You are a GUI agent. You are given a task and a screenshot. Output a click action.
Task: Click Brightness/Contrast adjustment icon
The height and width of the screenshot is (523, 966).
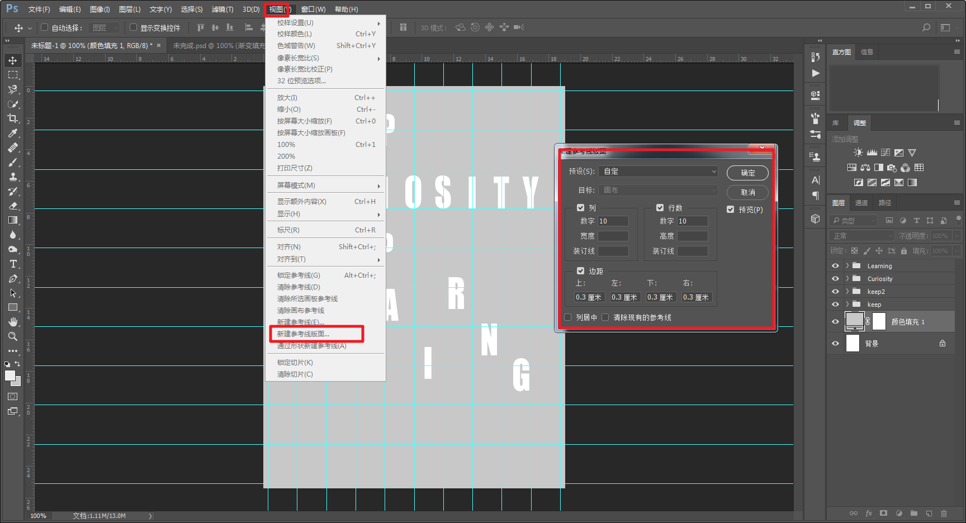pos(858,153)
